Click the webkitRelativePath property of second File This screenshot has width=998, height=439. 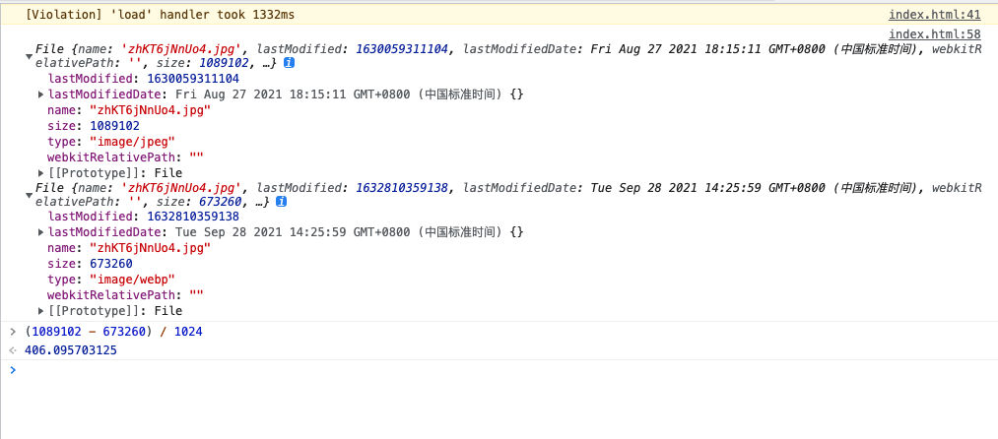(x=125, y=295)
